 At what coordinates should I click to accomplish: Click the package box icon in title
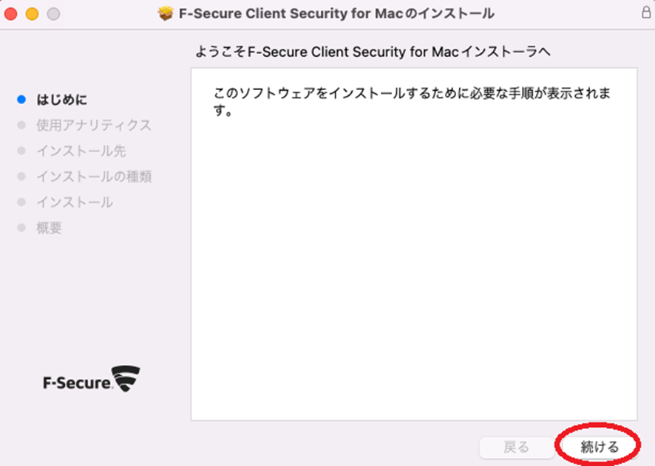166,14
